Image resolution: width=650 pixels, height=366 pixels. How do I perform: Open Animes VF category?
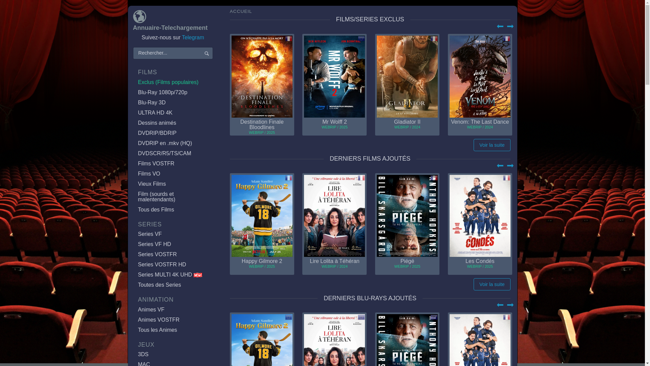(151, 310)
